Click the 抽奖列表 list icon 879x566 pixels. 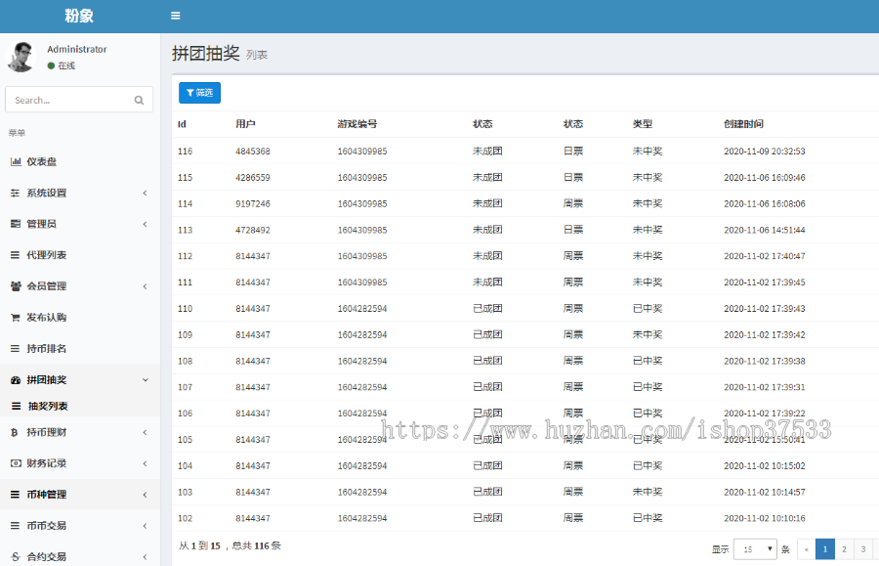click(17, 406)
